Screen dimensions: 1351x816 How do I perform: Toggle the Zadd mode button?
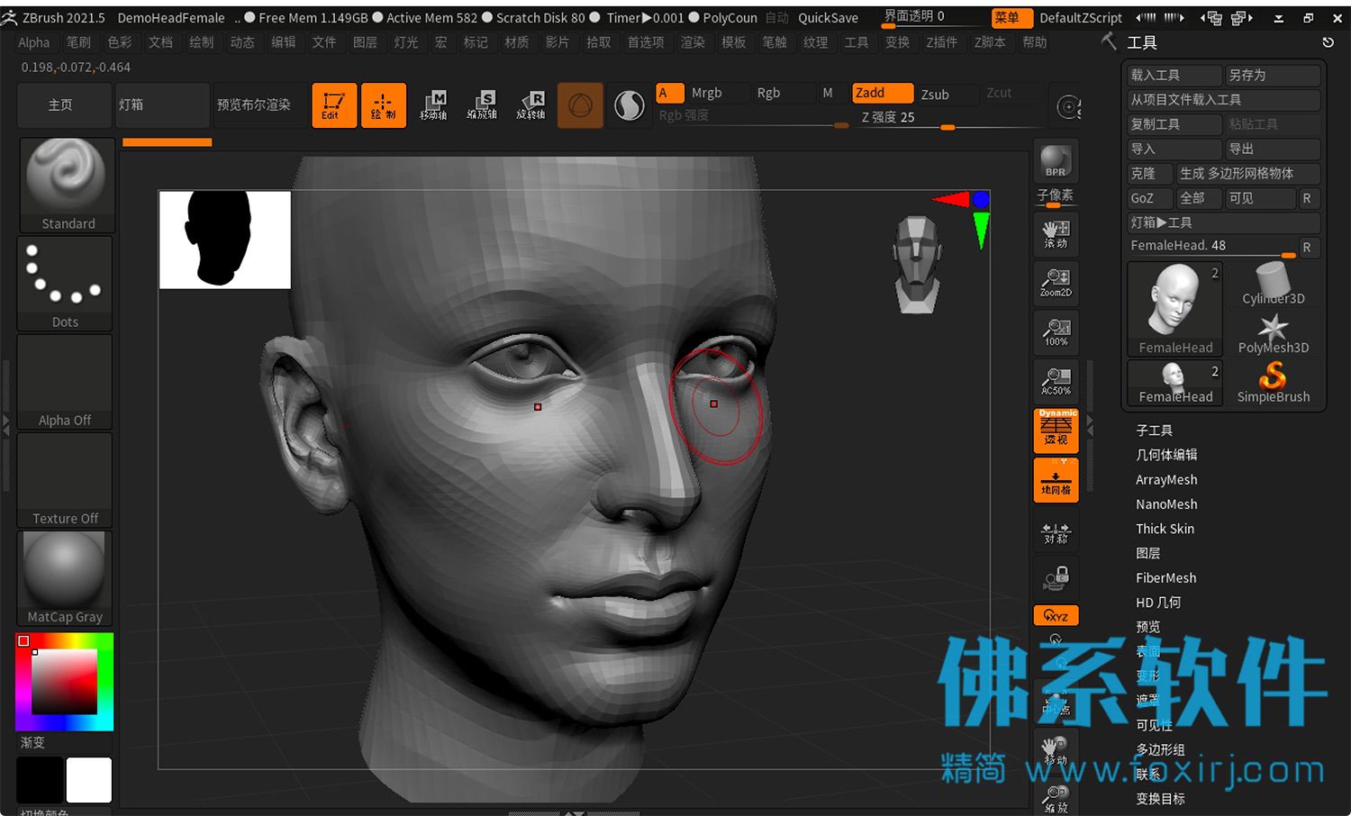883,93
